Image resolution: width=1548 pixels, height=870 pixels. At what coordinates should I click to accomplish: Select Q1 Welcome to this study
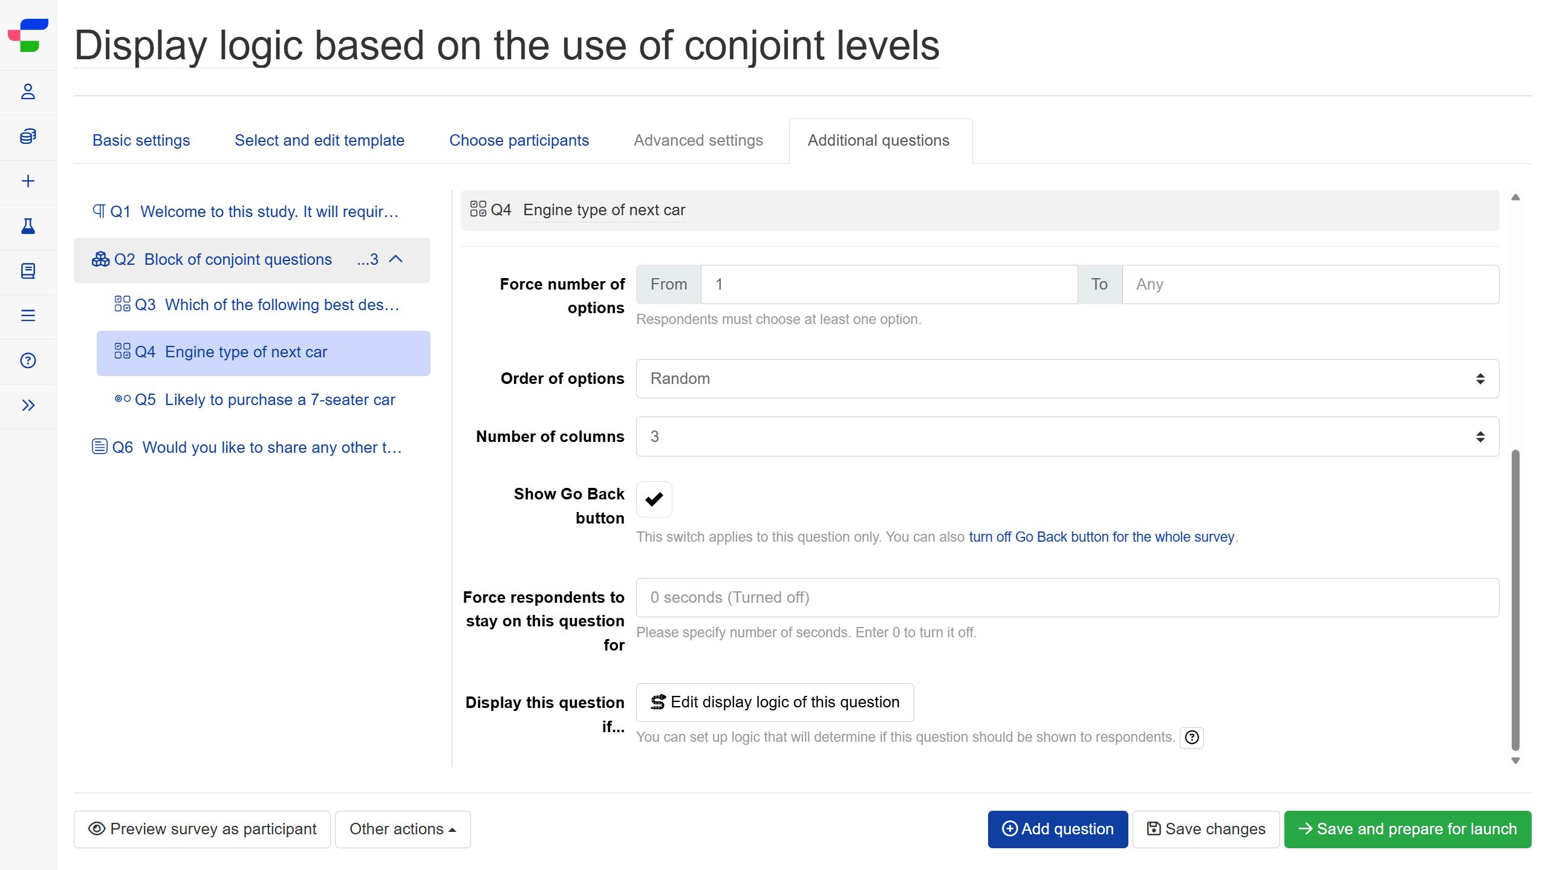click(252, 212)
